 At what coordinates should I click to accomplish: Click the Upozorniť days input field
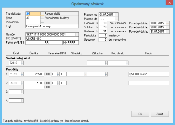[103, 40]
